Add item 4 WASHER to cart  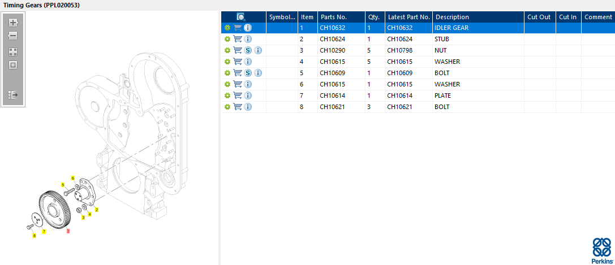[237, 62]
